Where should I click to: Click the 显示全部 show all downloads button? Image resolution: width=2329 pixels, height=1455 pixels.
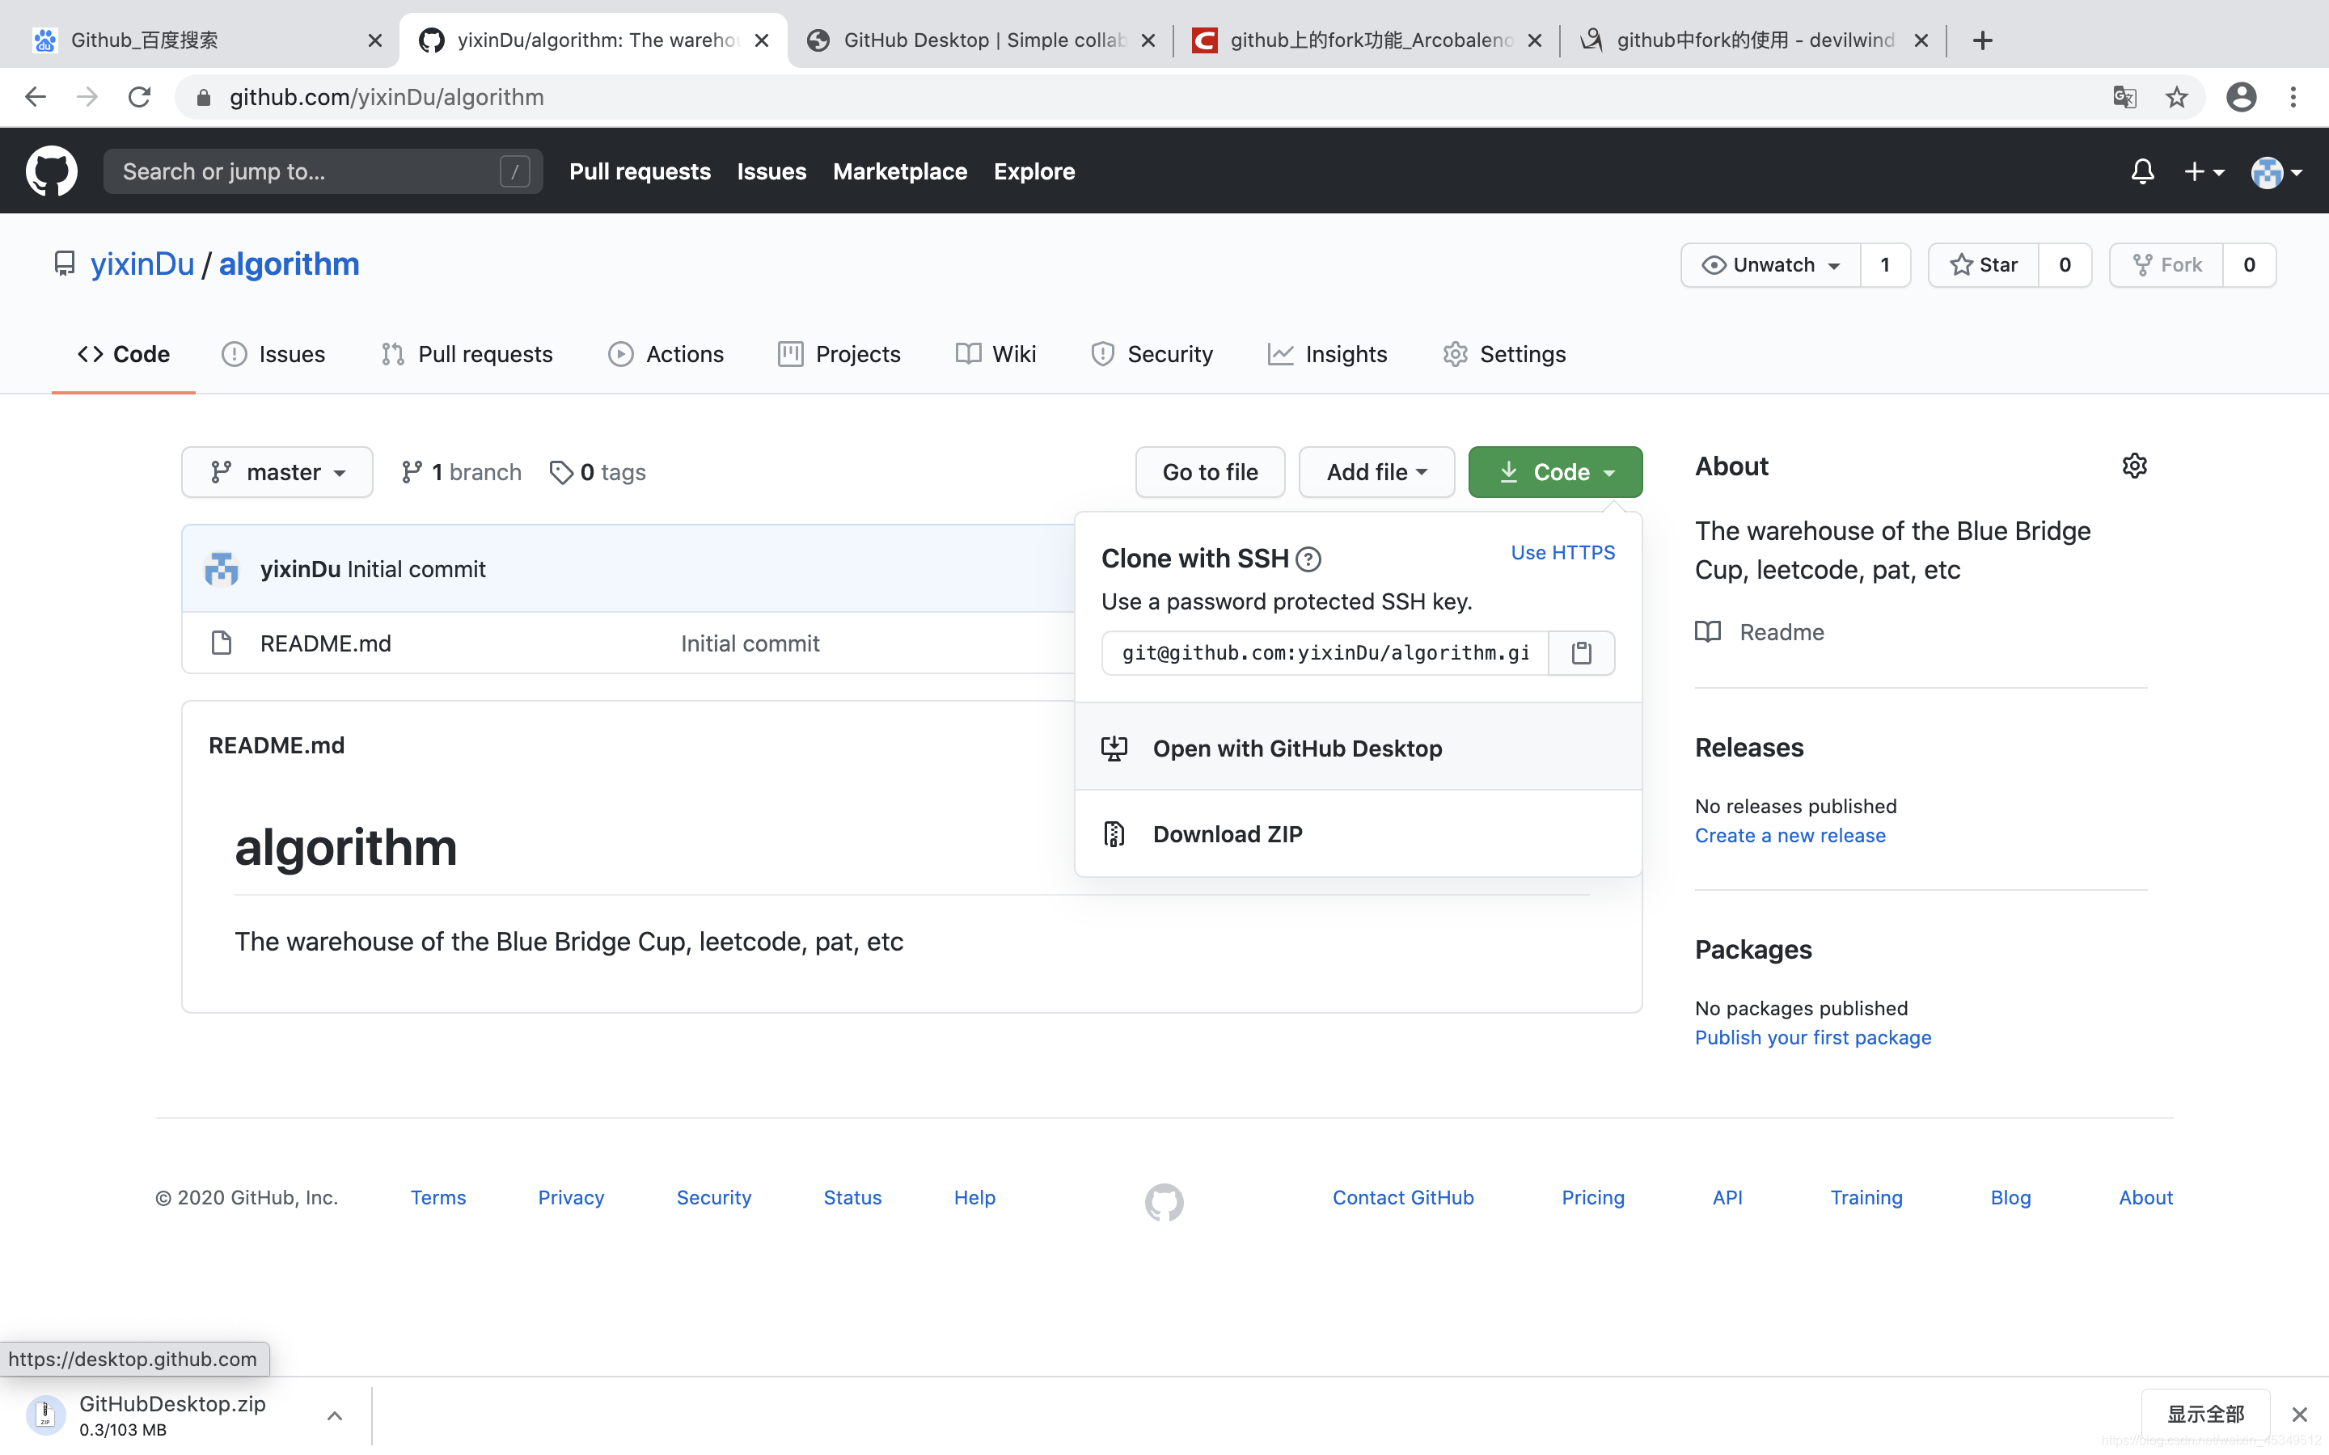[2204, 1414]
